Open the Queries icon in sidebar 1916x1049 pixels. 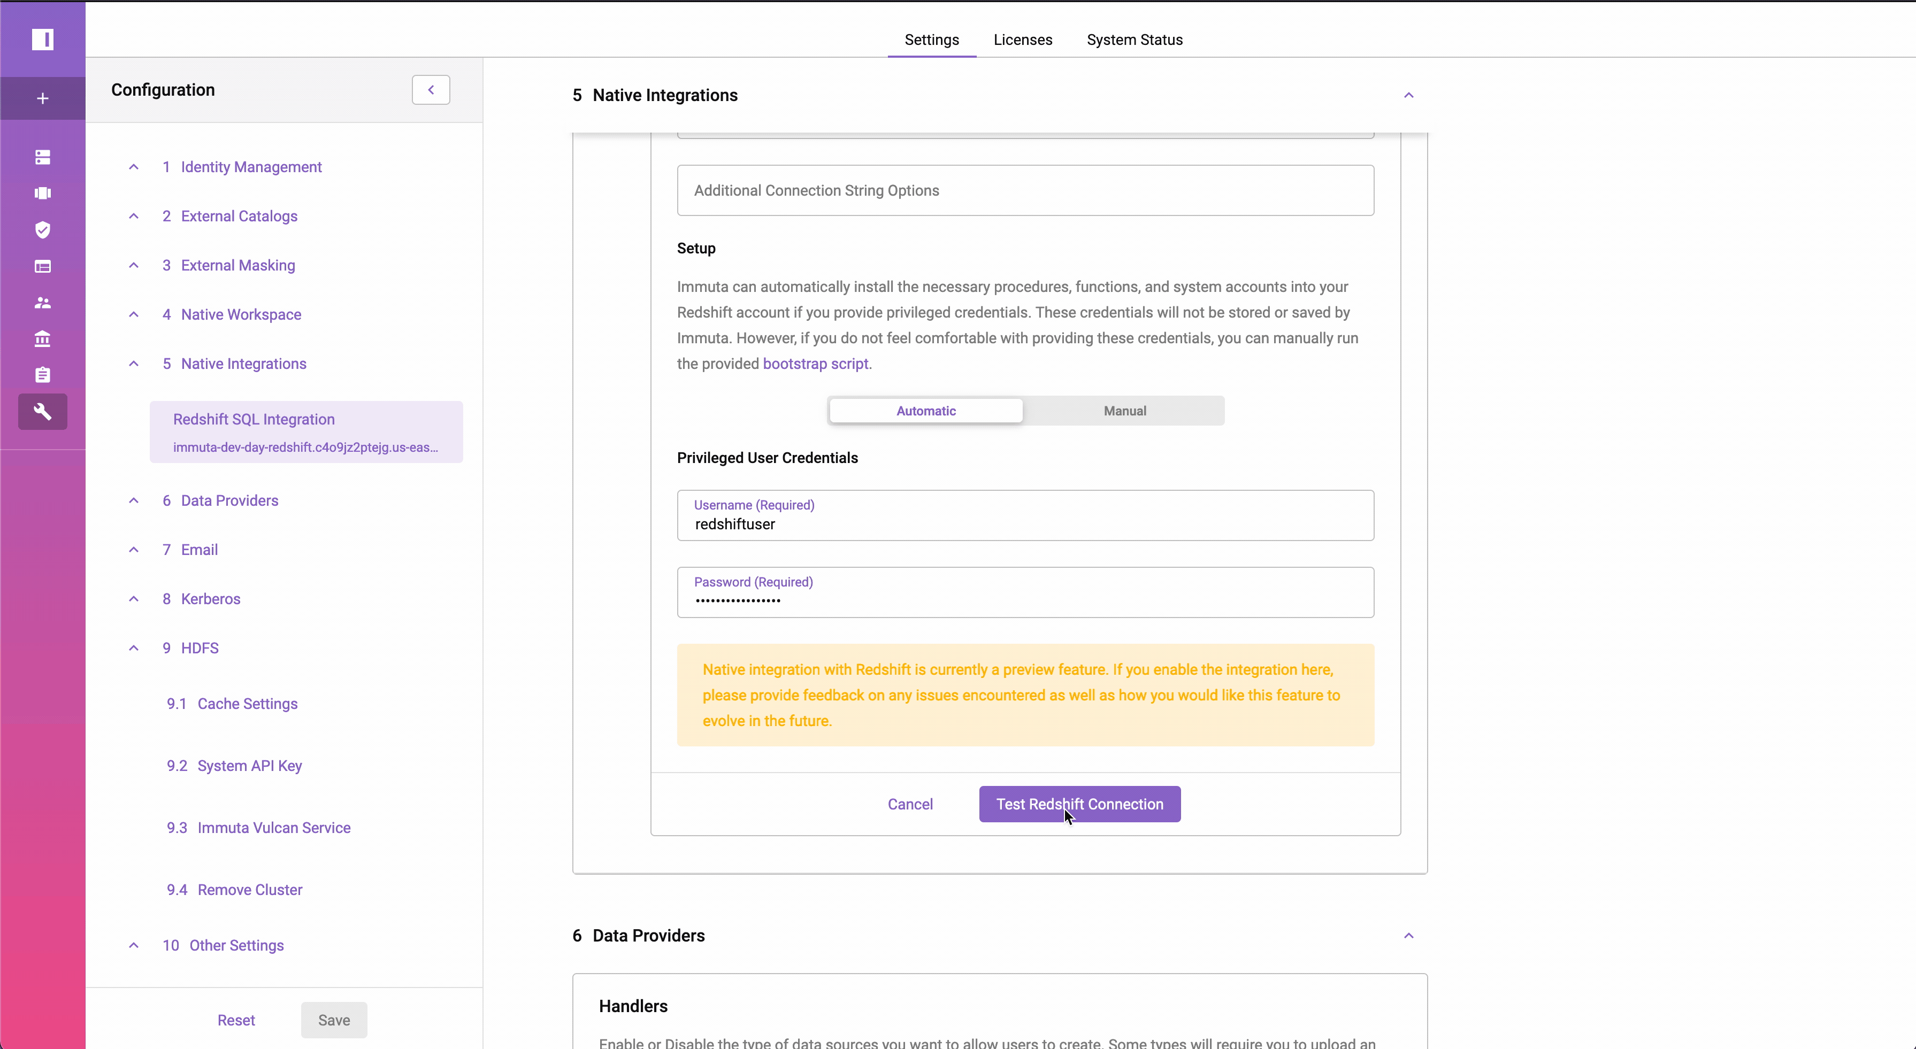42,266
